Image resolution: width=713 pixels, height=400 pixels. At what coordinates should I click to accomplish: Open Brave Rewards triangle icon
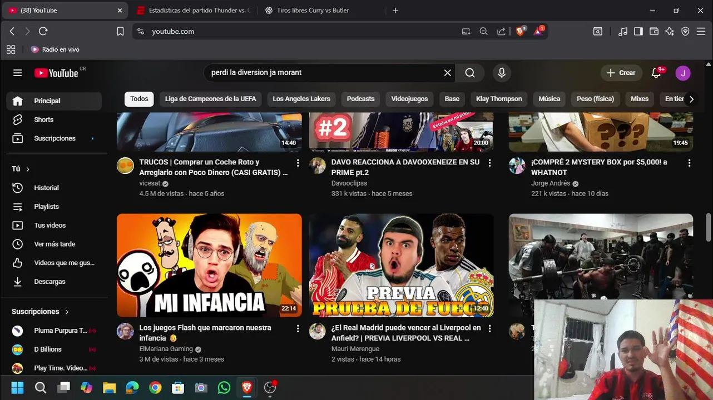538,32
